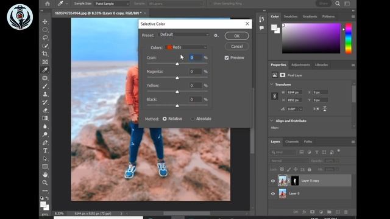Click the Cyan slider handle
This screenshot has width=390, height=219.
coord(177,64)
